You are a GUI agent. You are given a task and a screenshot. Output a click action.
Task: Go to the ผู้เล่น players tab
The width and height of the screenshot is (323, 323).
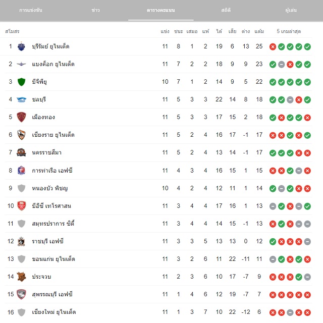[291, 10]
